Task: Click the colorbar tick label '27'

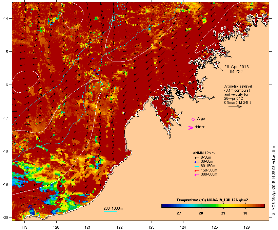Action: point(179,213)
